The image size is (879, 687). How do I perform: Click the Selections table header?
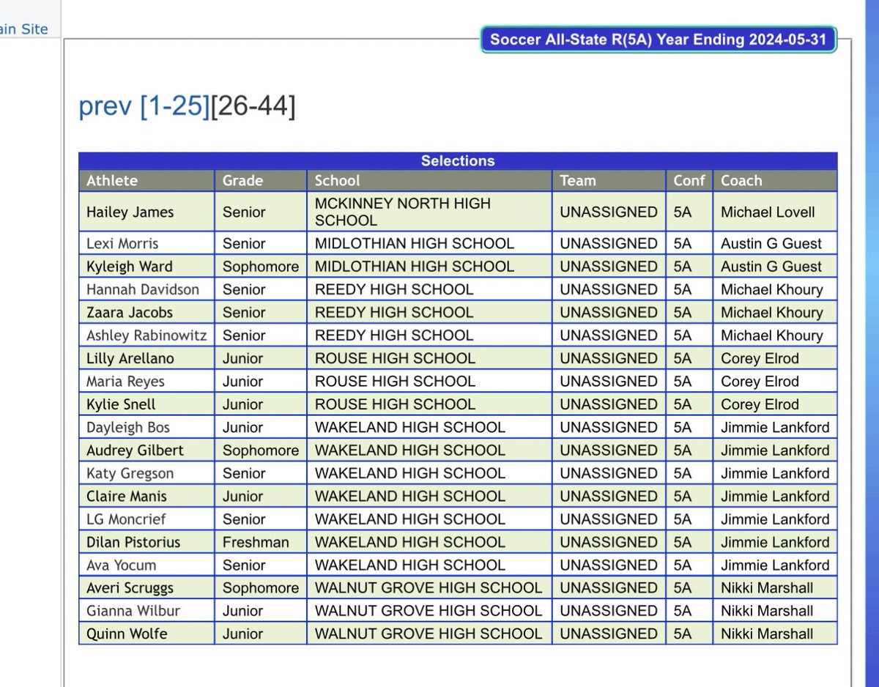tap(458, 161)
